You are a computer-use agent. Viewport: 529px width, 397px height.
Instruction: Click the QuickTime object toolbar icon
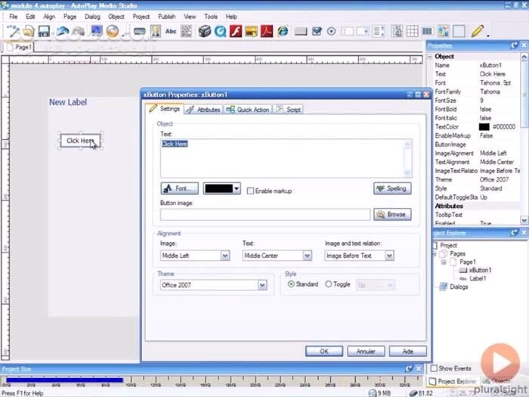pyautogui.click(x=220, y=31)
